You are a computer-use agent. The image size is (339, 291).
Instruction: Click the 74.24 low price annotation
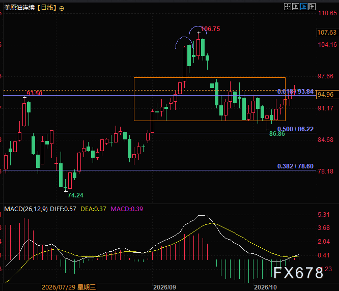75,195
